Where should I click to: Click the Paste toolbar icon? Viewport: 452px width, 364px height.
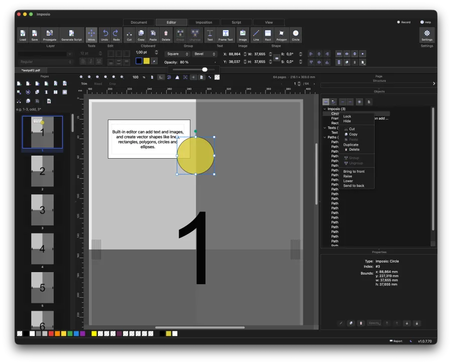[153, 35]
